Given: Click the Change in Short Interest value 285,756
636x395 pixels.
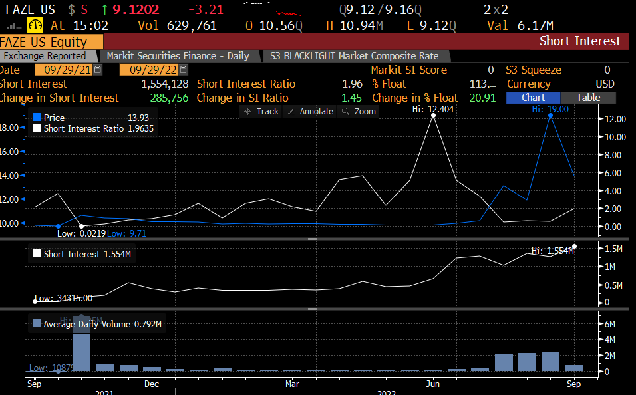Looking at the screenshot, I should point(169,98).
